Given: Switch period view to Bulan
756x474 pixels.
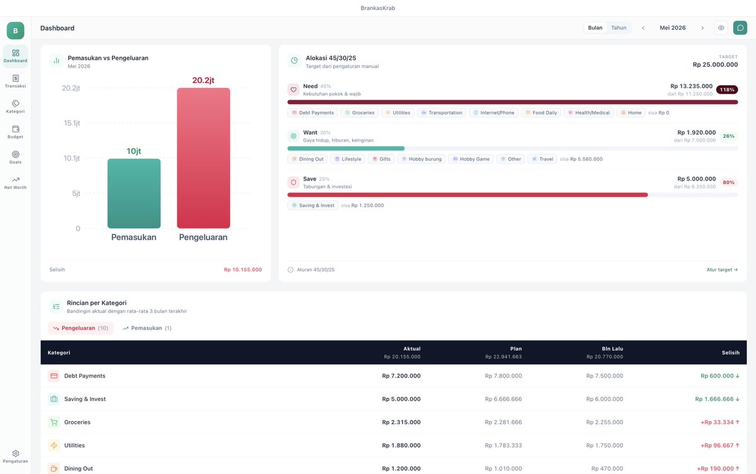Looking at the screenshot, I should tap(595, 28).
